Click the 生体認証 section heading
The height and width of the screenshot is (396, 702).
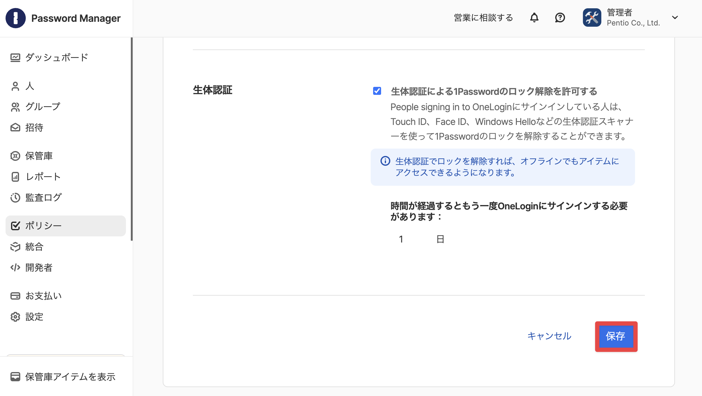tap(213, 90)
